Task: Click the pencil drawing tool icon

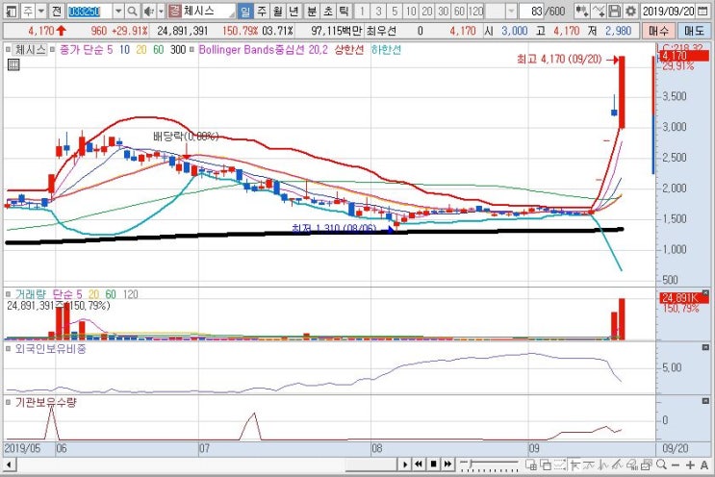Action: [x=618, y=464]
